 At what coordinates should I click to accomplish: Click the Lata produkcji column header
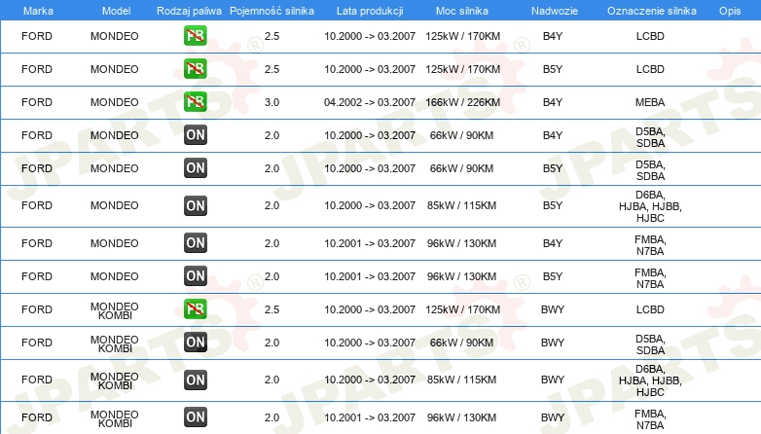370,11
